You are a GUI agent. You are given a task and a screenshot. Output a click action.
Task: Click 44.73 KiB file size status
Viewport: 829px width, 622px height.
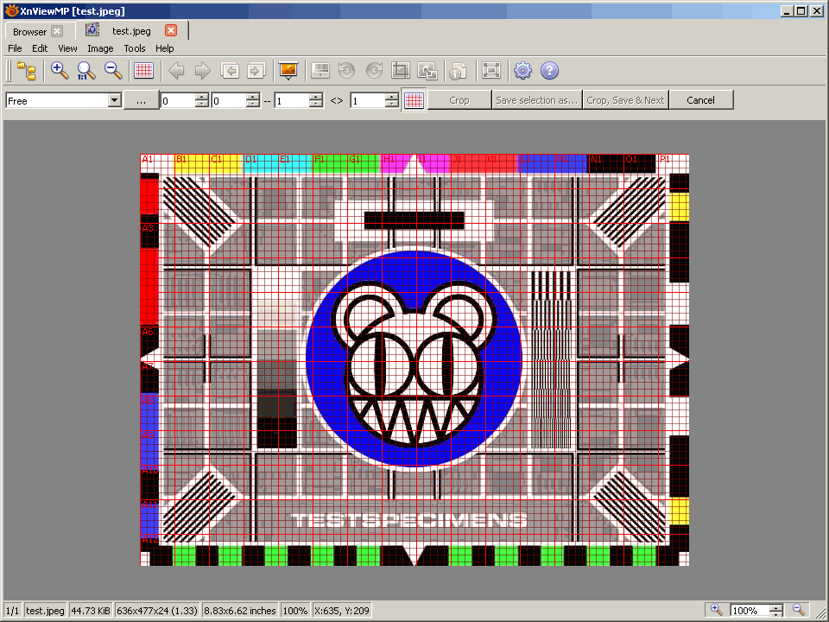point(91,611)
